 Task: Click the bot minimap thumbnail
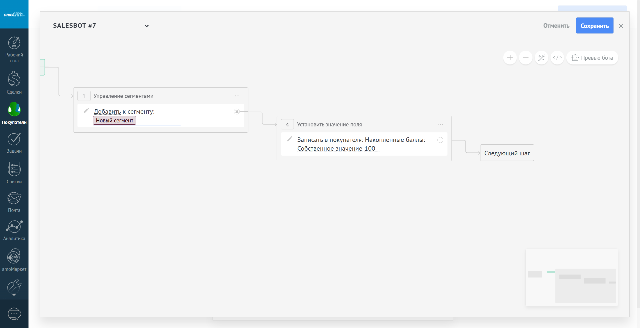(572, 277)
